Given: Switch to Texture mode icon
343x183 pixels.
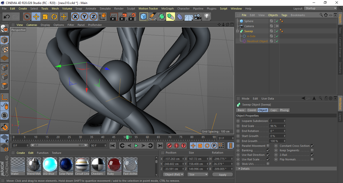Looking at the screenshot, I should tap(5, 49).
